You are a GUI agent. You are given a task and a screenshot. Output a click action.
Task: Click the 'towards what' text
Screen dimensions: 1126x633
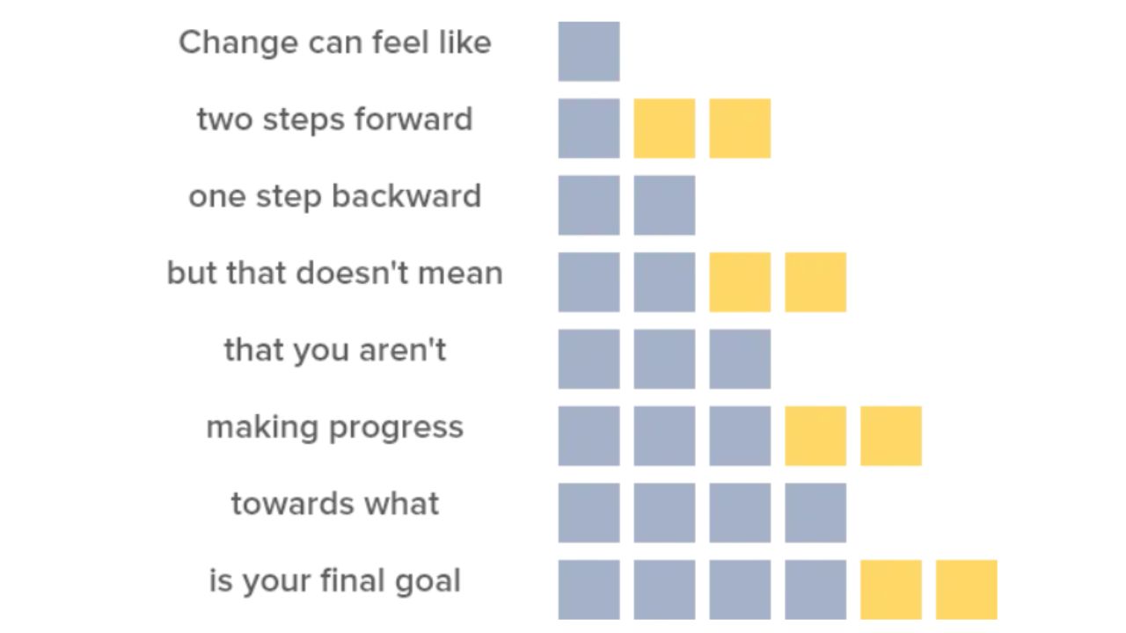pyautogui.click(x=334, y=504)
